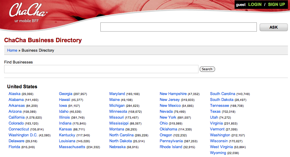Click the Massachusetts link
Viewport: 290px width, 157px height.
[72, 147]
